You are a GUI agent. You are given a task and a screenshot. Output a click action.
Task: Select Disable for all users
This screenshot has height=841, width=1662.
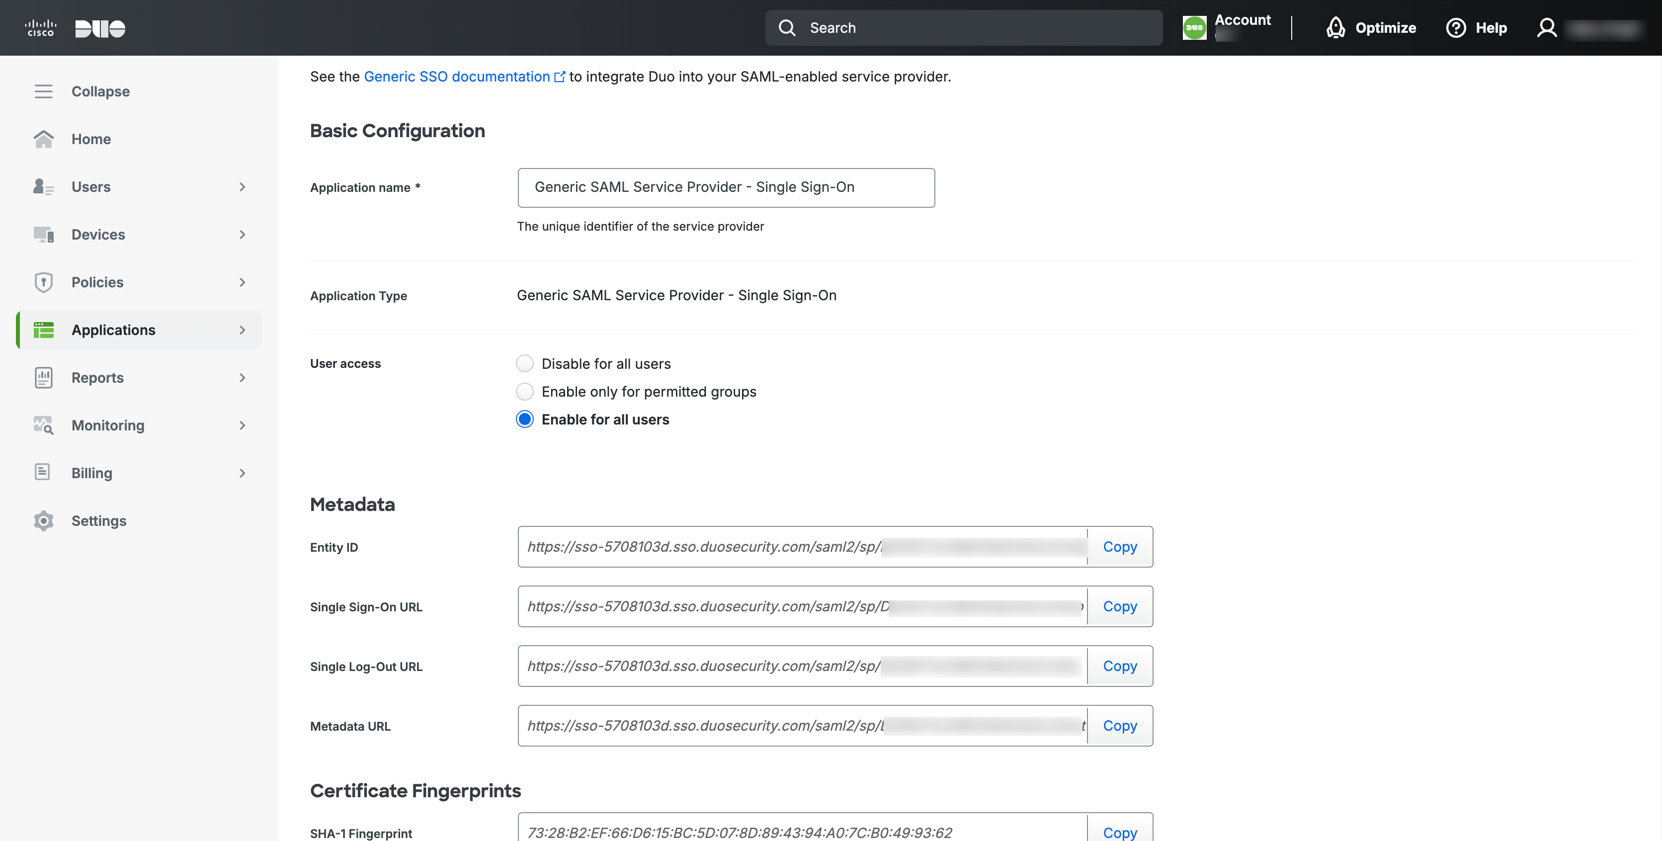pos(524,364)
